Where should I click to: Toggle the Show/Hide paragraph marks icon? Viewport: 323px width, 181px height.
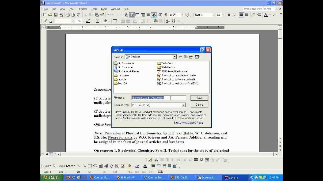[x=166, y=15]
